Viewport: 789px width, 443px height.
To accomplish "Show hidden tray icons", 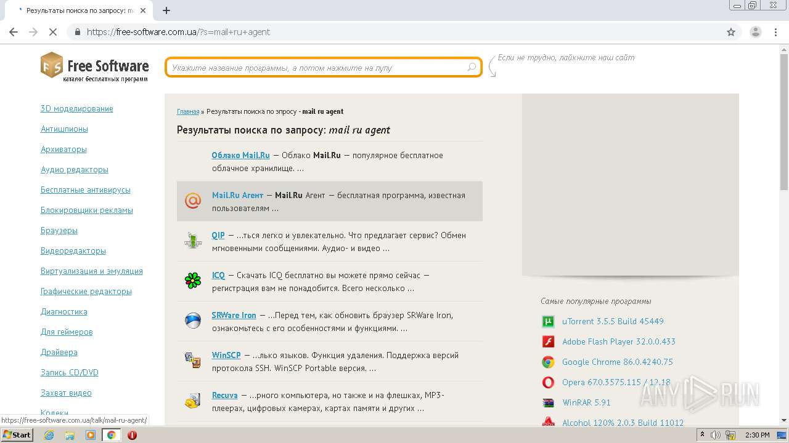I will (702, 435).
